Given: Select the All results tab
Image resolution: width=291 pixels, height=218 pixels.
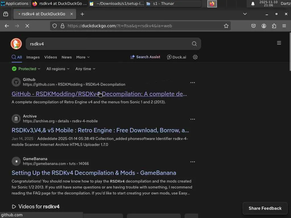Looking at the screenshot, I should coord(17,57).
